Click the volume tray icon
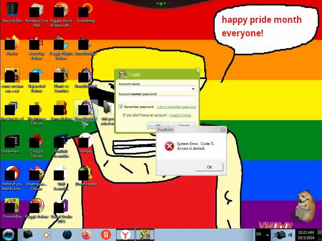Viewport: 322px width, 241px height. click(290, 235)
